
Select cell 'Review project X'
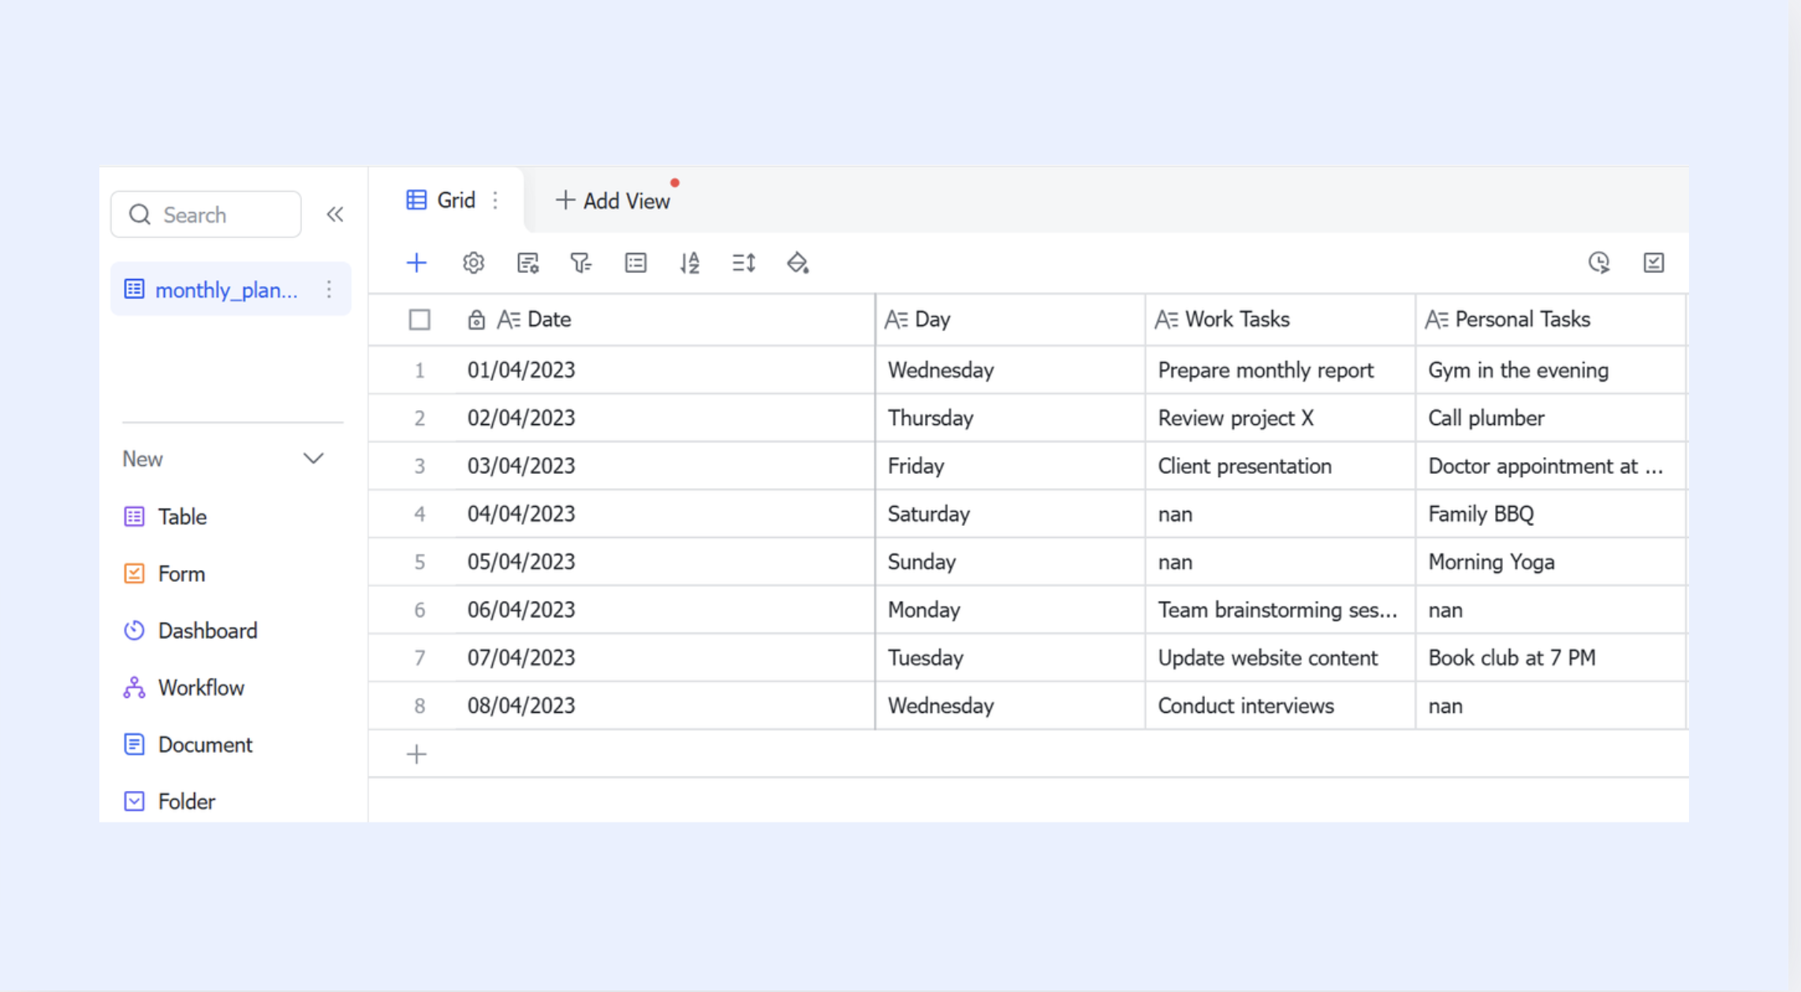(x=1281, y=418)
